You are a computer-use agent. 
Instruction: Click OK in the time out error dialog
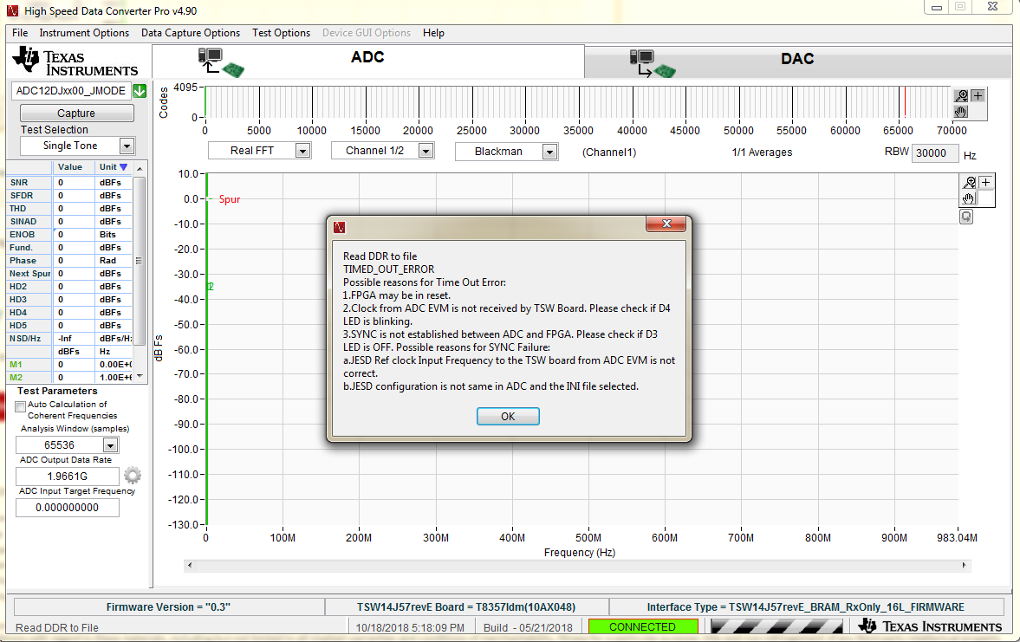coord(507,416)
